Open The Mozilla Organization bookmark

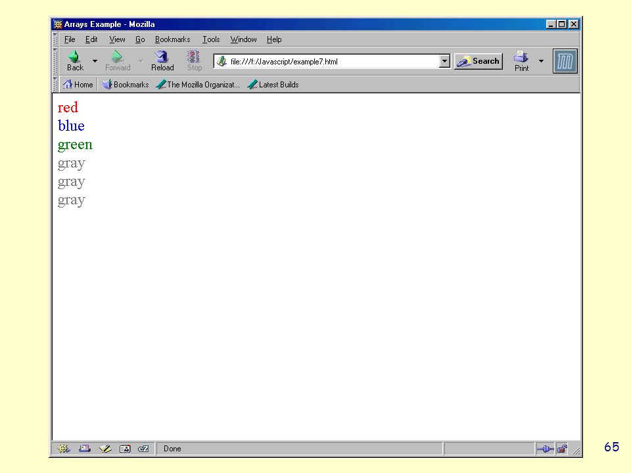click(198, 85)
